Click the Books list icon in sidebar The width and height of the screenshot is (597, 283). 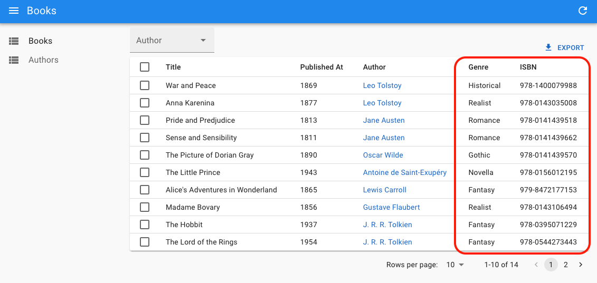14,41
